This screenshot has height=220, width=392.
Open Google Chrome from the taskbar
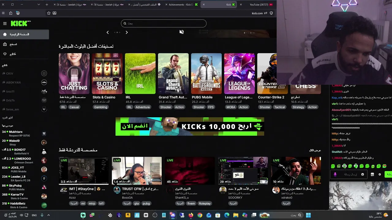click(x=200, y=215)
